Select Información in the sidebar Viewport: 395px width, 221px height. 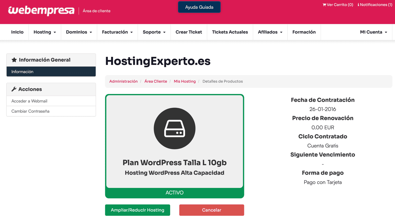pyautogui.click(x=51, y=72)
